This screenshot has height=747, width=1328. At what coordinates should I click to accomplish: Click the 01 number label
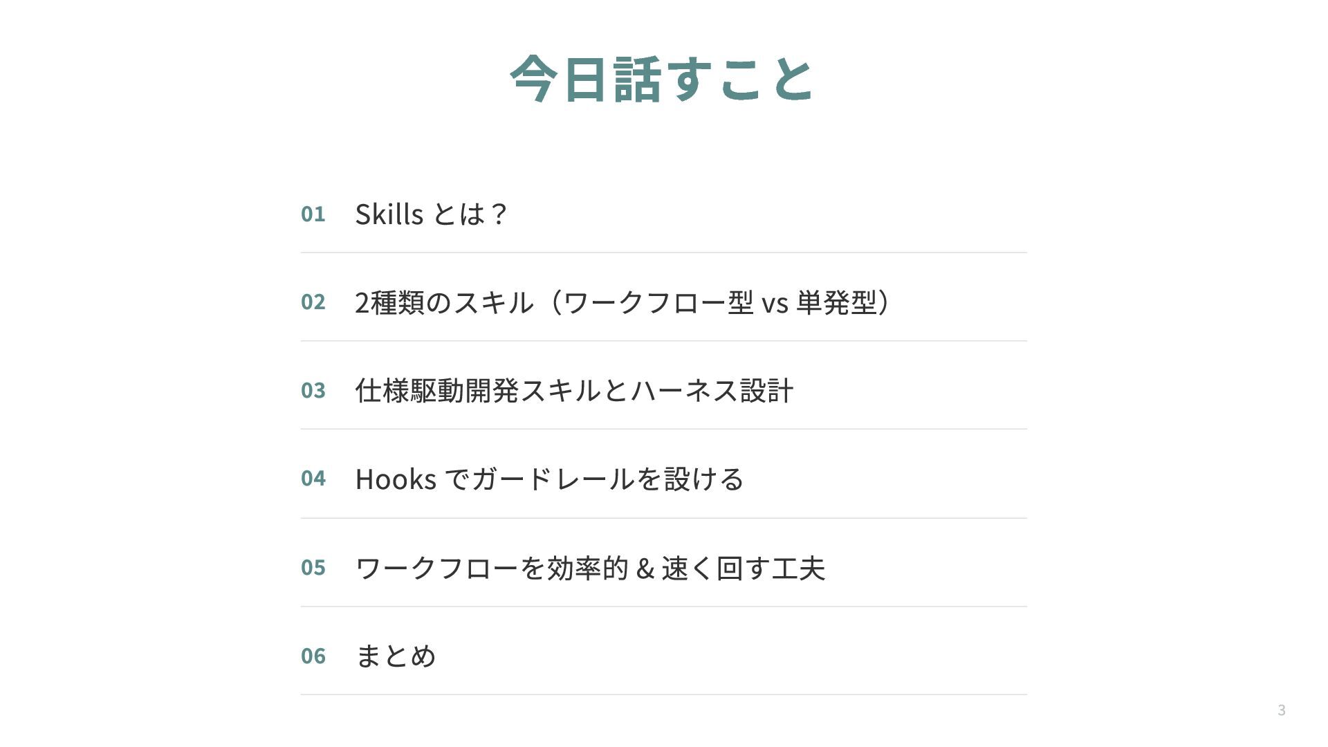[313, 214]
